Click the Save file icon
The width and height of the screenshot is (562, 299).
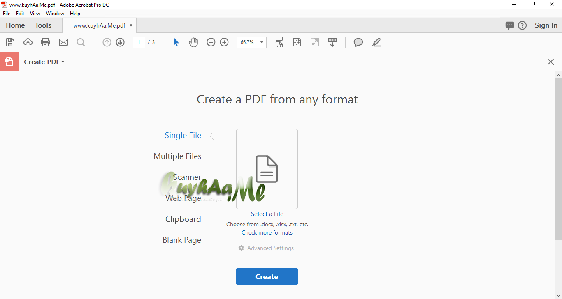pos(10,42)
